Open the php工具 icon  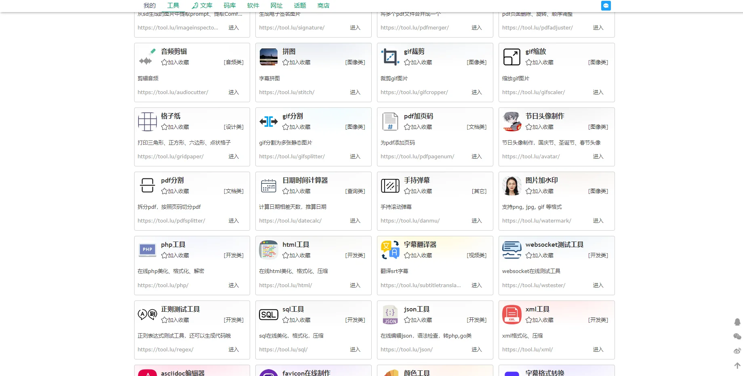pos(147,250)
